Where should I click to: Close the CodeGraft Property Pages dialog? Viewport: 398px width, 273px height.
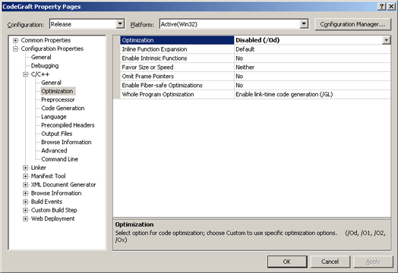click(x=391, y=7)
